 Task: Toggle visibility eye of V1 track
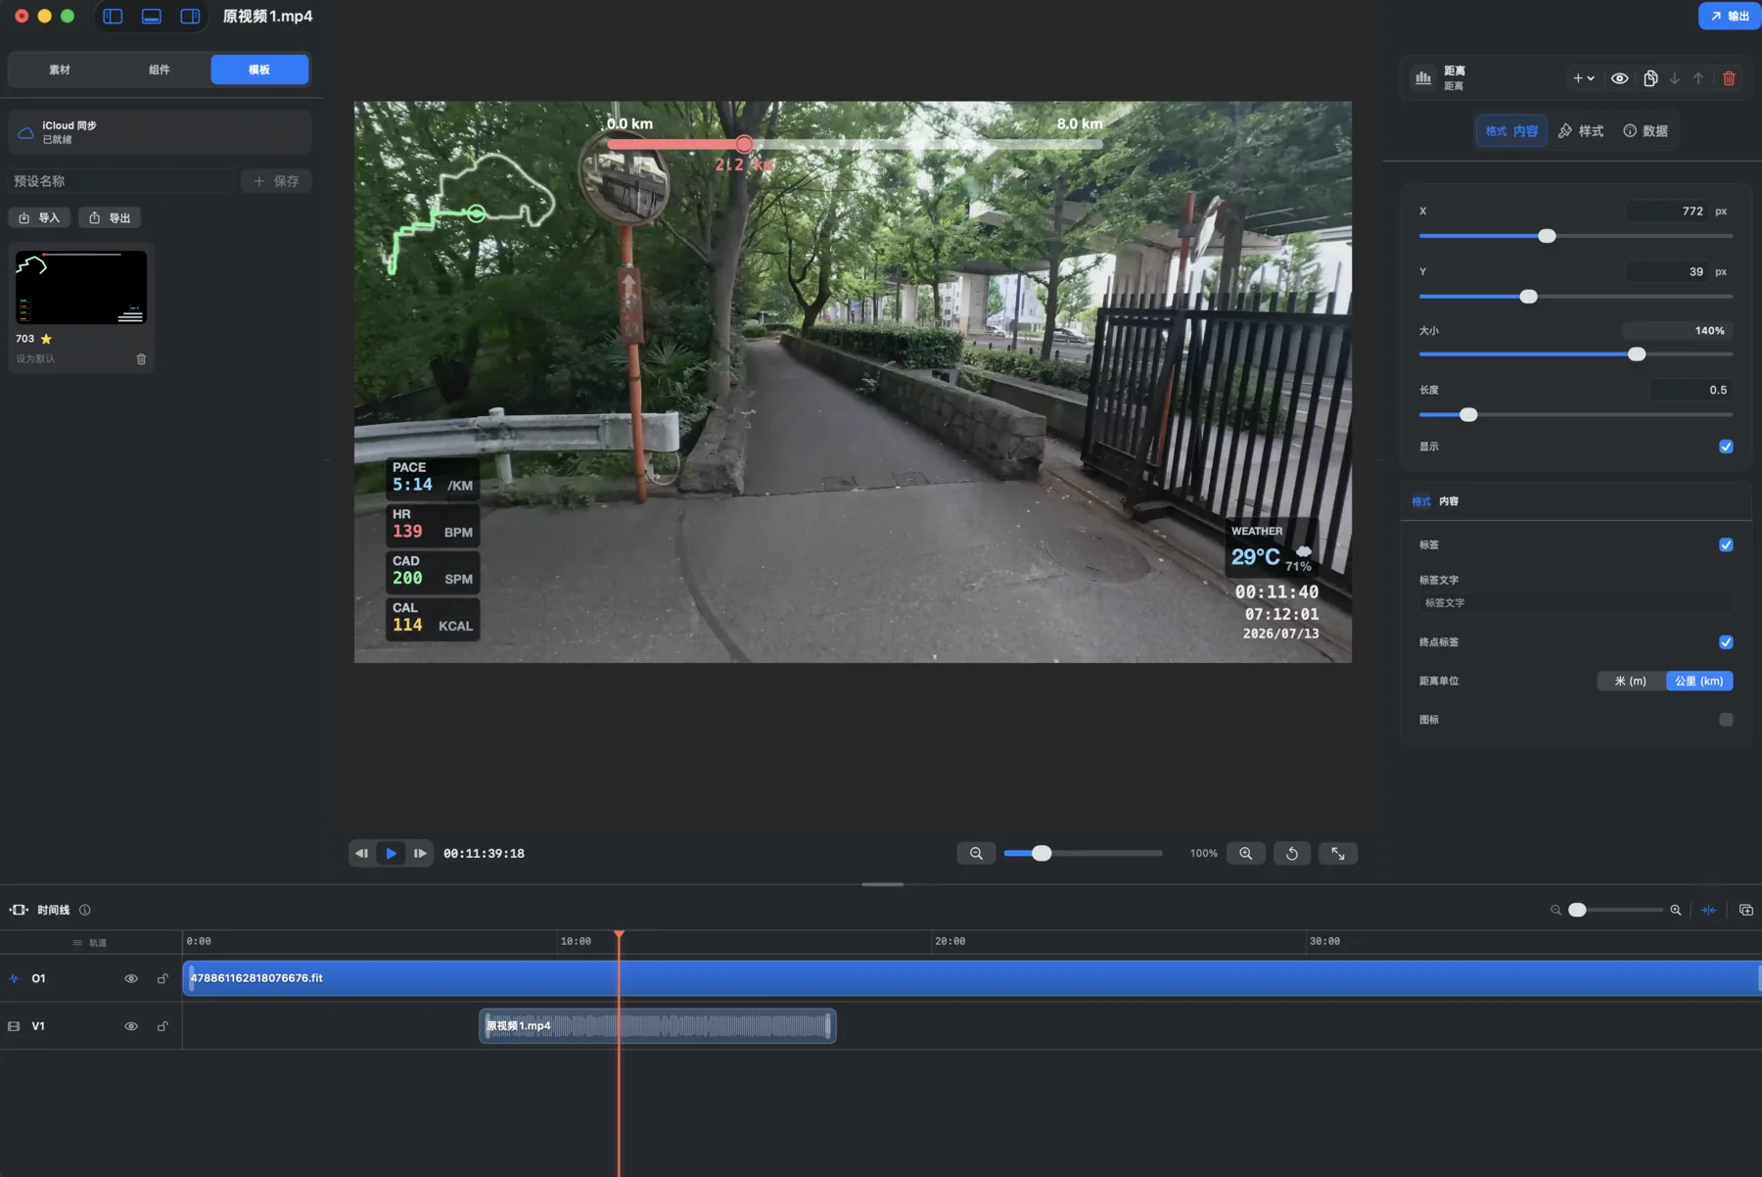point(131,1027)
